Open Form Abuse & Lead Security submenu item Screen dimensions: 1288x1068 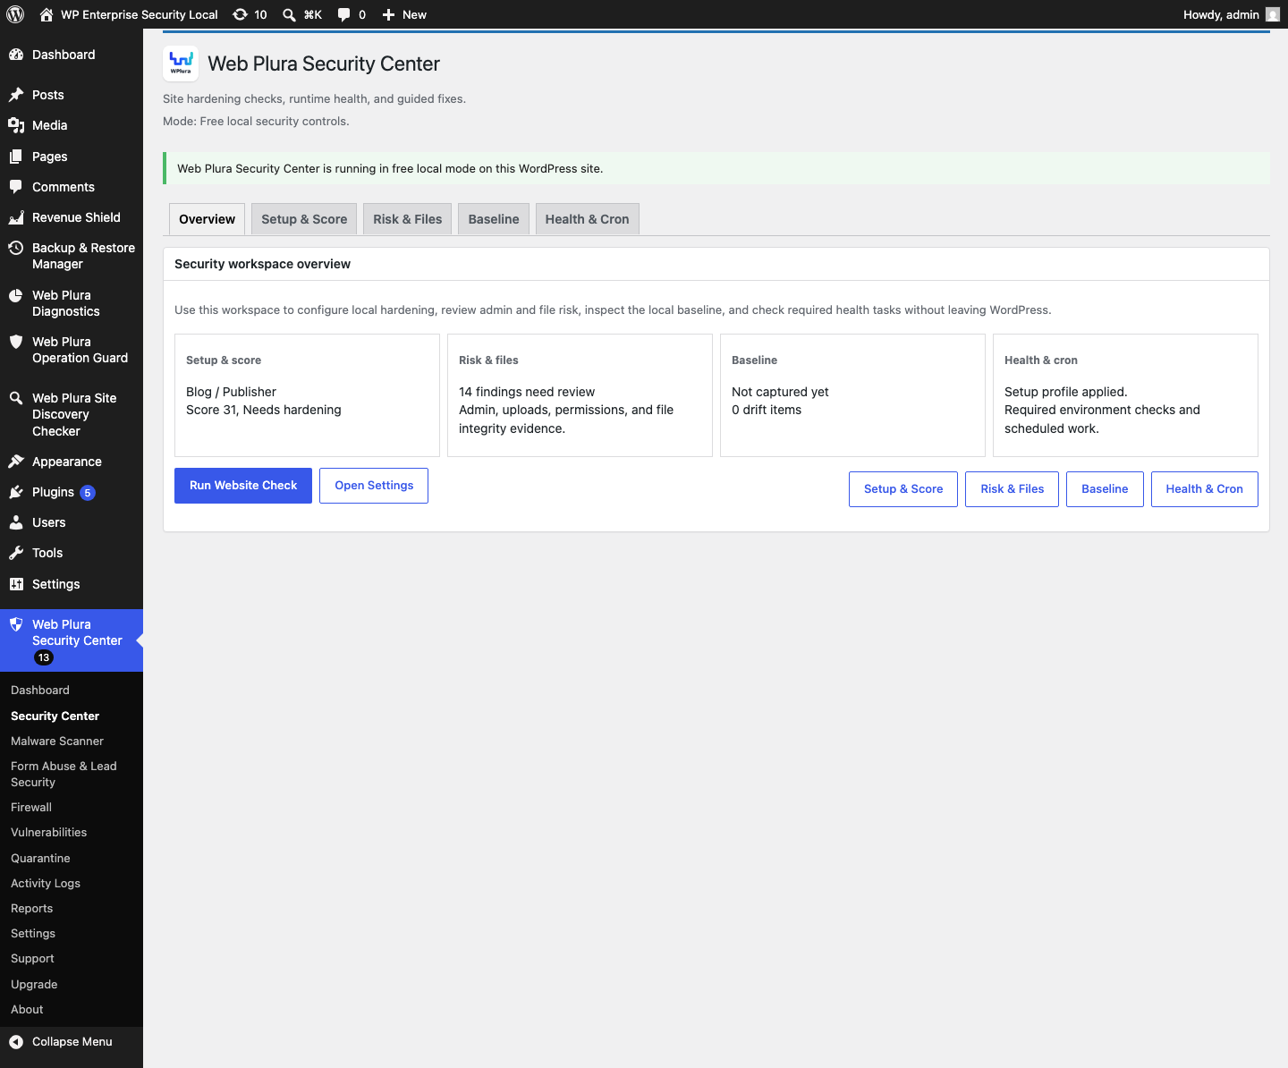[x=64, y=775]
